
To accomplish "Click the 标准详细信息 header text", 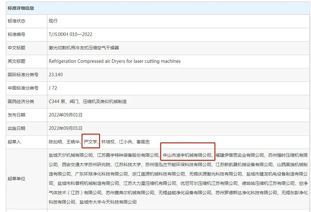I will pos(21,8).
